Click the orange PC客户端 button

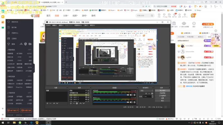coord(208,24)
